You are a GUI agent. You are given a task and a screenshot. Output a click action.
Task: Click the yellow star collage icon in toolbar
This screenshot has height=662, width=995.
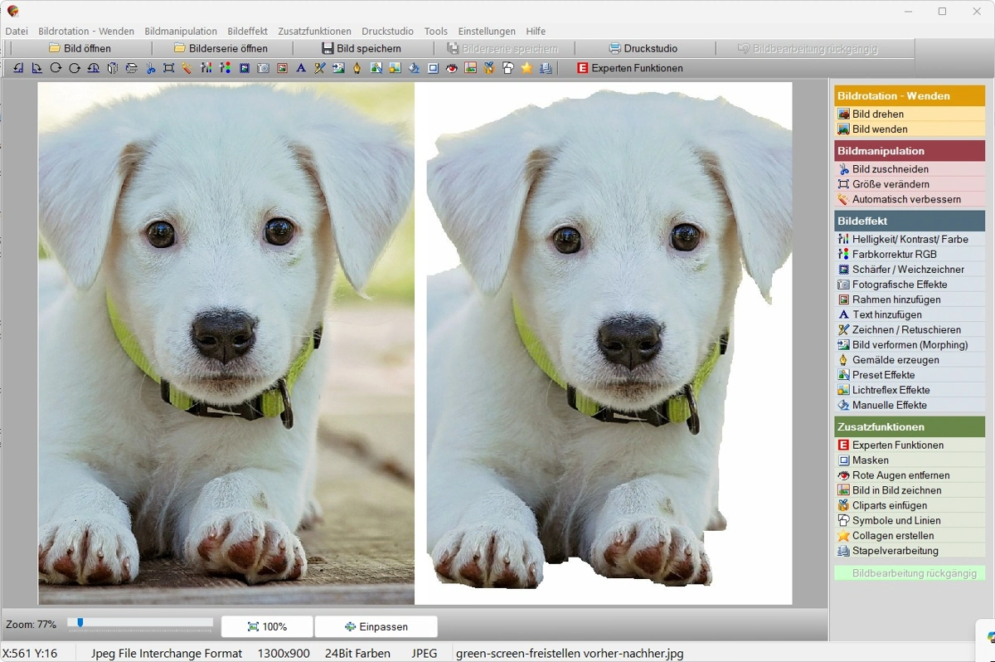tap(527, 68)
